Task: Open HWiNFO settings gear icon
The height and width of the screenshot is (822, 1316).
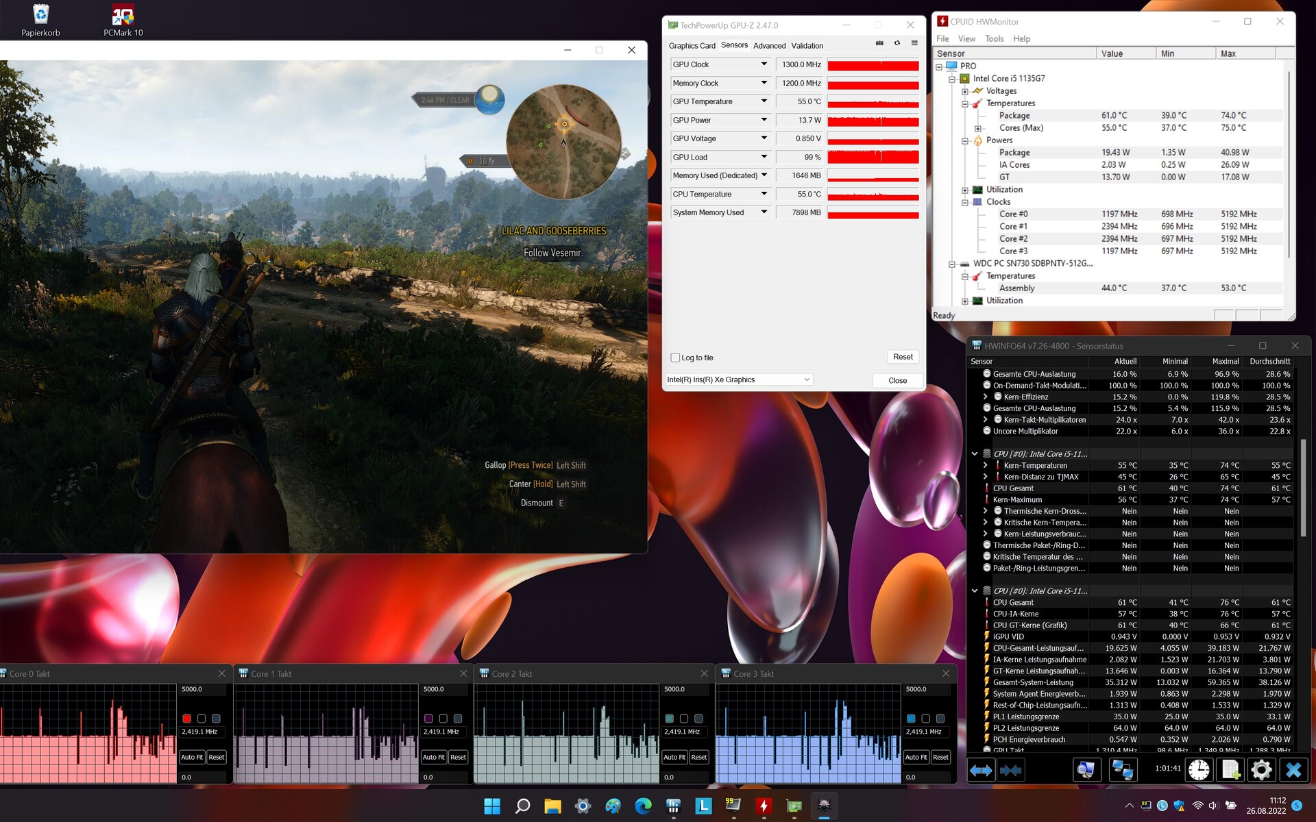Action: (1261, 770)
